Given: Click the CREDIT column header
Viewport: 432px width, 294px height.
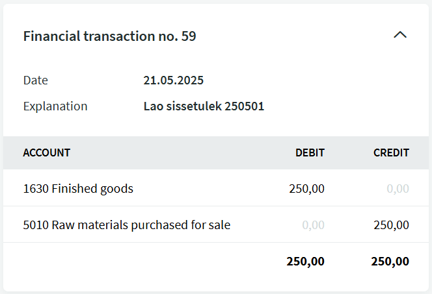Looking at the screenshot, I should tap(391, 153).
